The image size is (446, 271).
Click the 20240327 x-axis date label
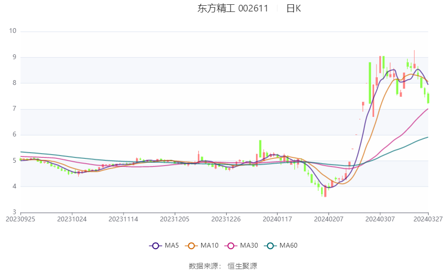click(428, 219)
